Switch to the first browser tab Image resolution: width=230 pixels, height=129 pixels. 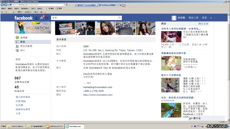click(86, 5)
